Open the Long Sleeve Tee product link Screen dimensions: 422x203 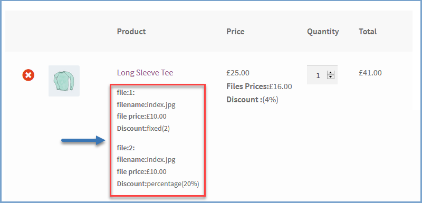point(145,73)
